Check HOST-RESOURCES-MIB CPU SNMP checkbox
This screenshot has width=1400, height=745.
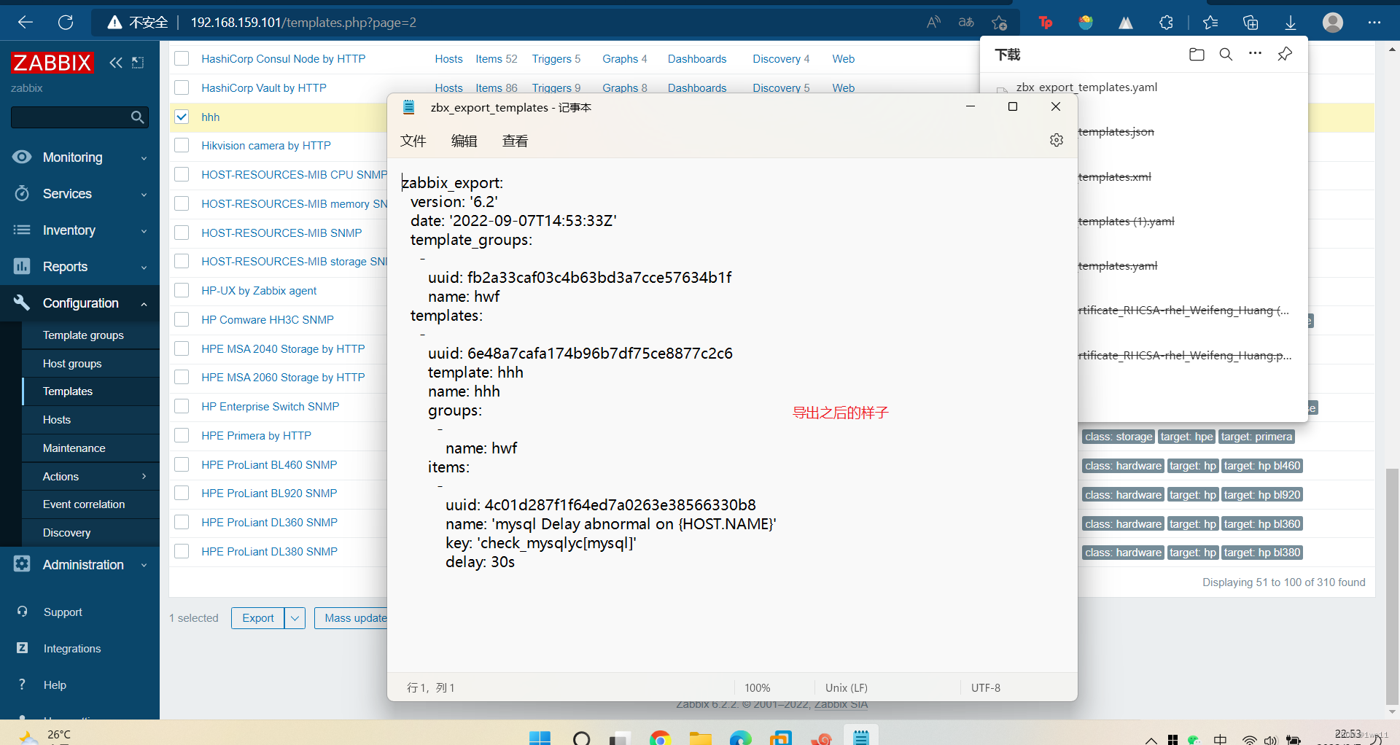pyautogui.click(x=182, y=174)
